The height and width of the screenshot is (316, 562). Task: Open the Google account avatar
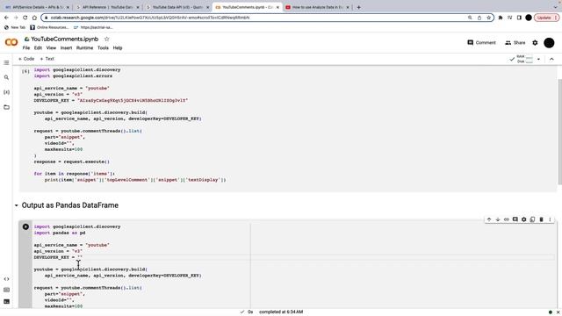tap(549, 43)
